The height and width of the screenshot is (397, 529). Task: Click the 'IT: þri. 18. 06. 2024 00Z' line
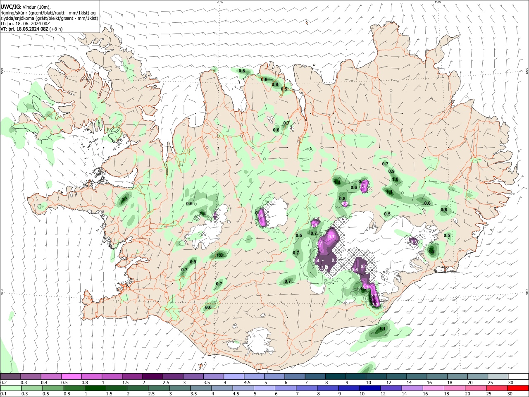coord(25,24)
